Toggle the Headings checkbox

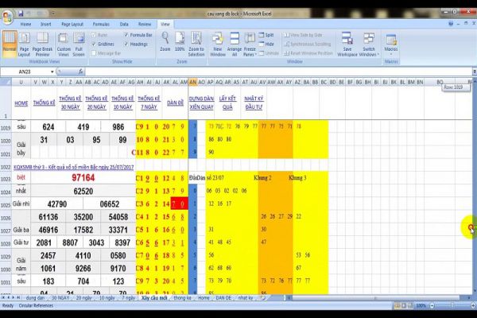point(136,45)
